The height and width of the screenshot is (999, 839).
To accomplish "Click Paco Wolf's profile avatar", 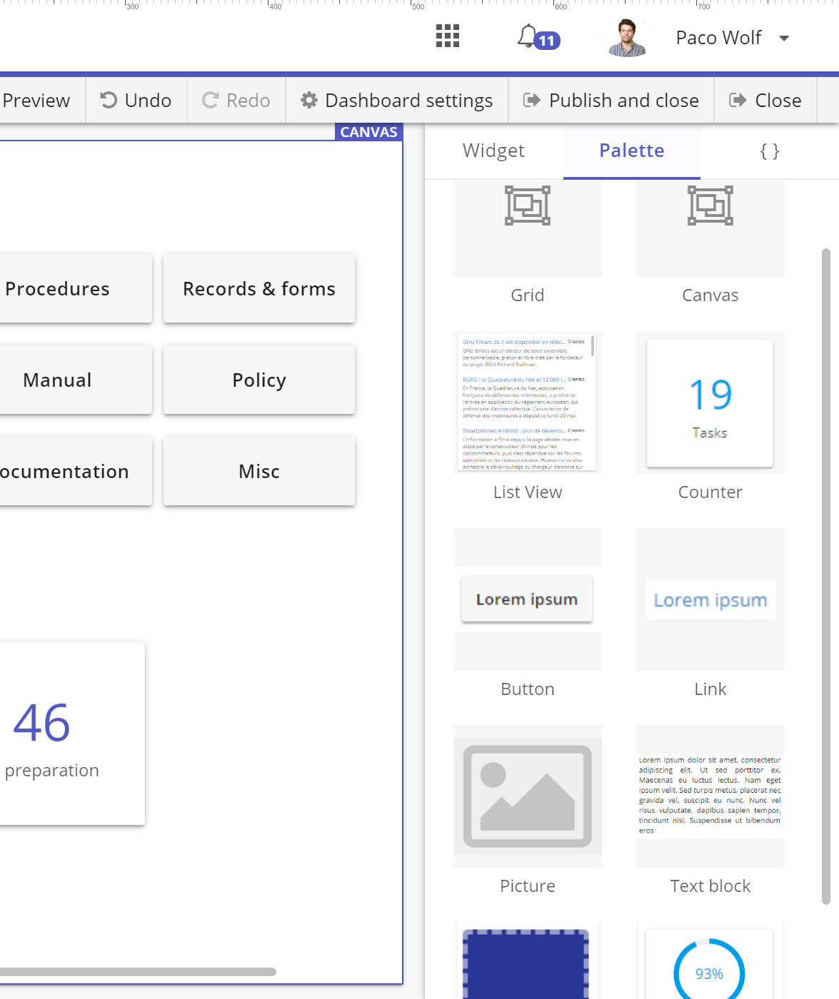I will 627,38.
